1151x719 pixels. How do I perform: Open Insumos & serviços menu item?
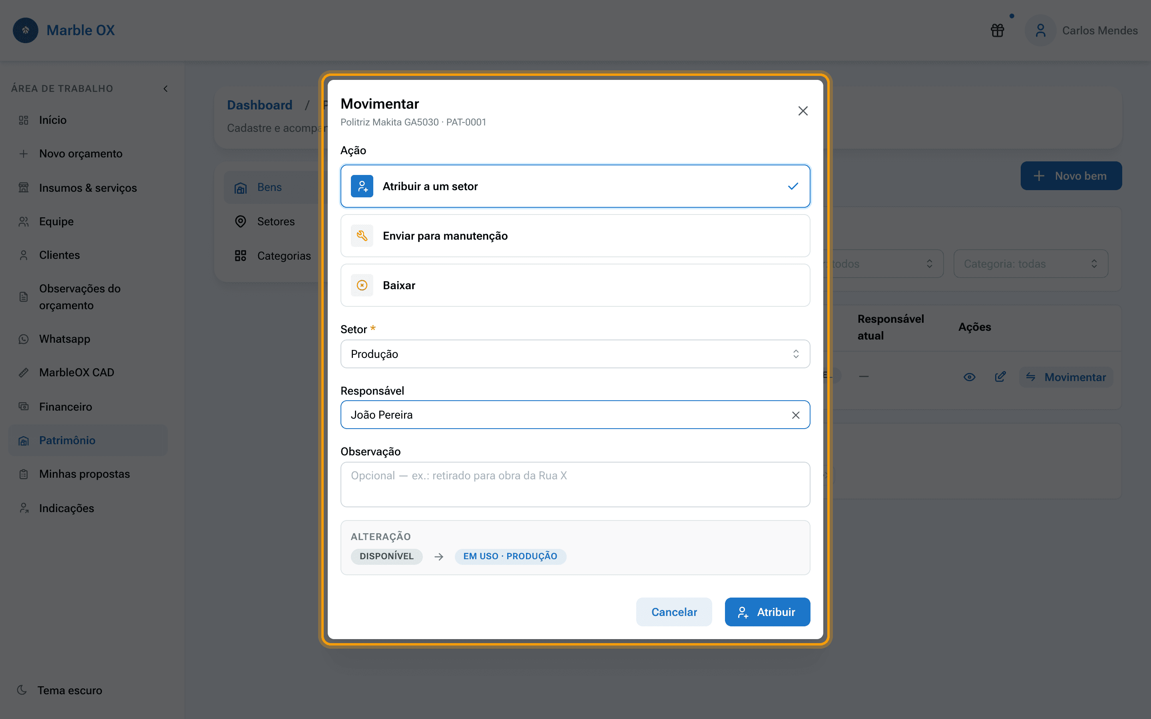point(88,188)
